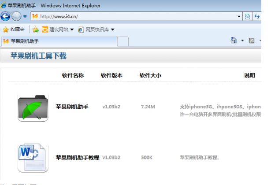The width and height of the screenshot is (271, 185).
Task: Open the 苹果刷机助手教程 tutorial link
Action: [78, 158]
